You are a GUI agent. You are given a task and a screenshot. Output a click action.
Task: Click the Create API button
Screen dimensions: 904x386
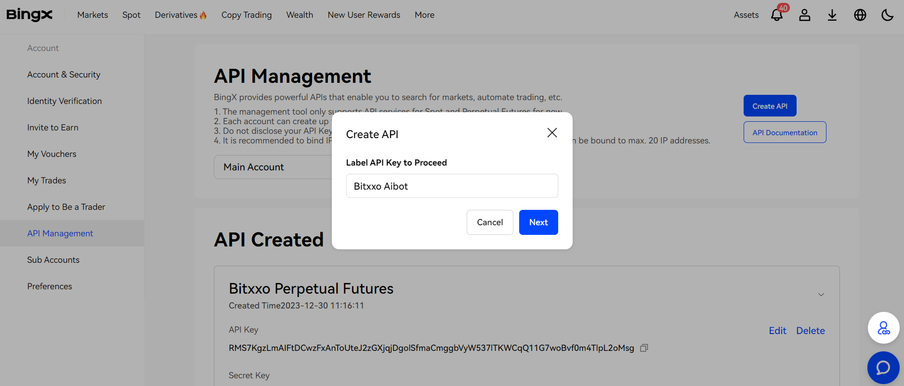click(x=770, y=106)
